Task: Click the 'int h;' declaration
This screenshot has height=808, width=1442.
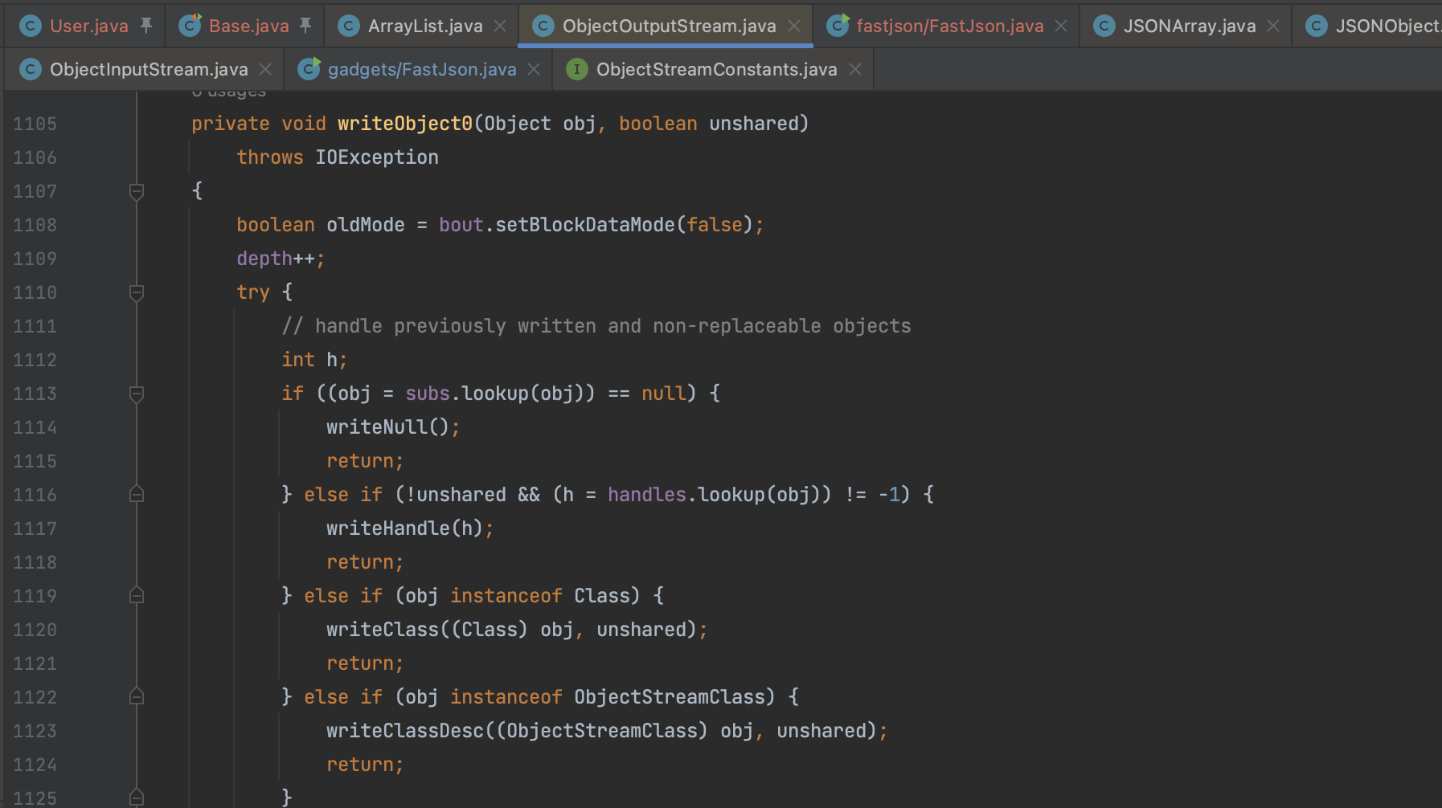Action: click(x=314, y=360)
